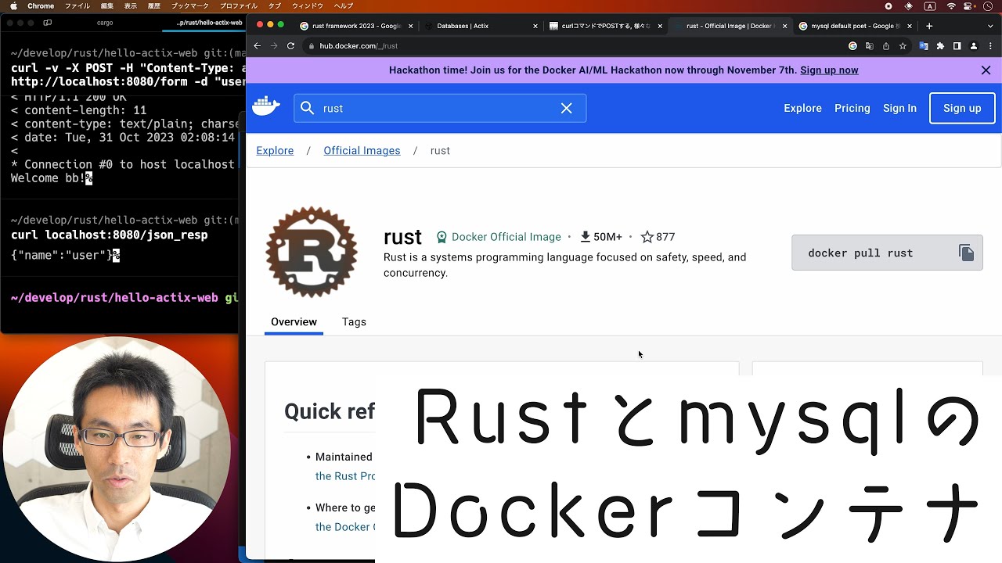This screenshot has width=1002, height=563.
Task: Click the search magnifier icon in Docker Hub
Action: click(x=307, y=108)
